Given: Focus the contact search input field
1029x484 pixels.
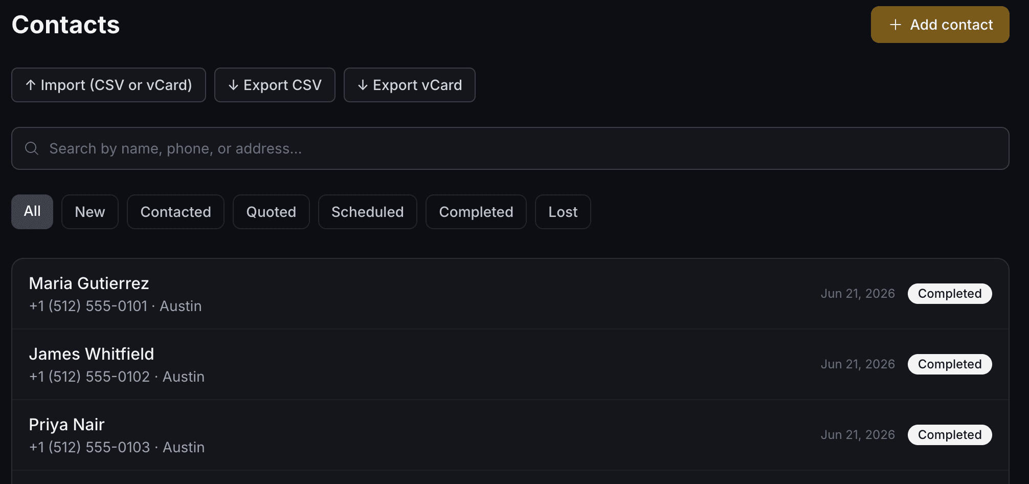Looking at the screenshot, I should (510, 148).
